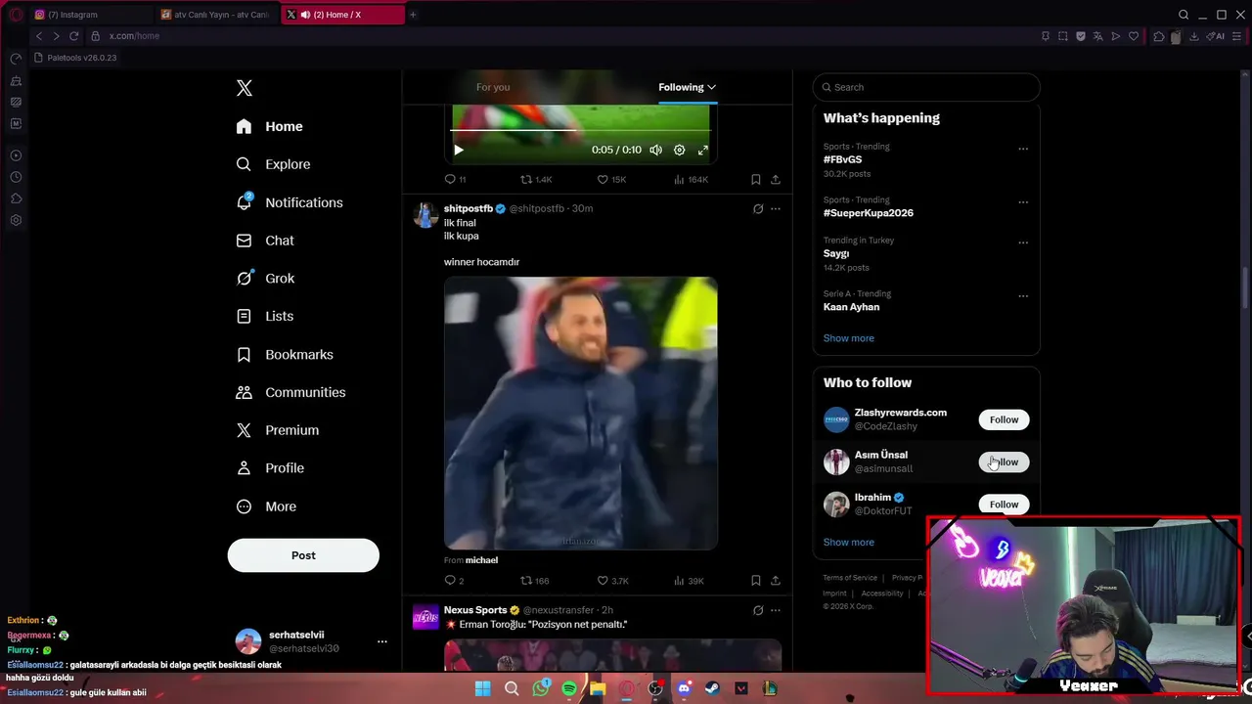Click the Post button
Screen dimensions: 1252x704
[303, 555]
